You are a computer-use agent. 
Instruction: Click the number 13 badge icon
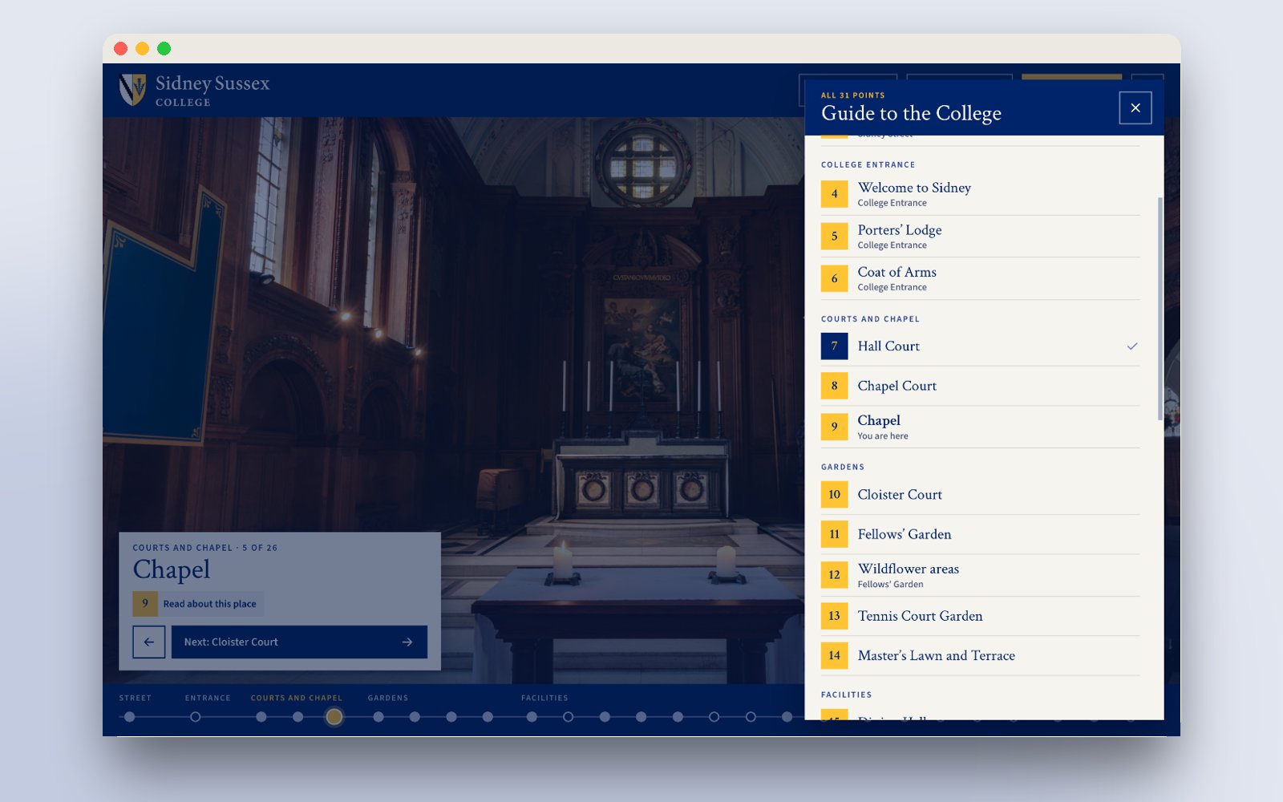pyautogui.click(x=834, y=616)
